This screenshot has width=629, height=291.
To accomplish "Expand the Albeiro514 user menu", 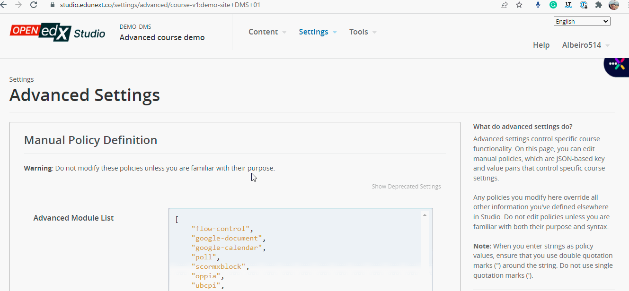I will 585,45.
